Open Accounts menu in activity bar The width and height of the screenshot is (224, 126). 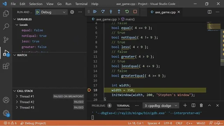[x=6, y=100]
